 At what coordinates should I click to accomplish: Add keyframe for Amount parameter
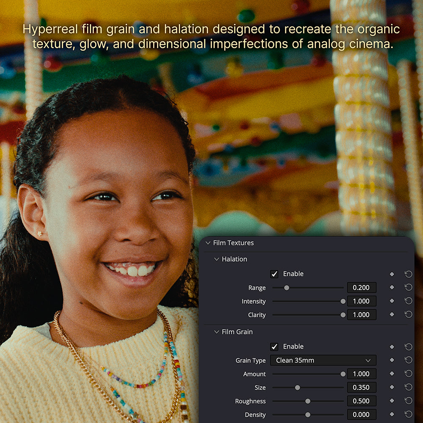[392, 374]
